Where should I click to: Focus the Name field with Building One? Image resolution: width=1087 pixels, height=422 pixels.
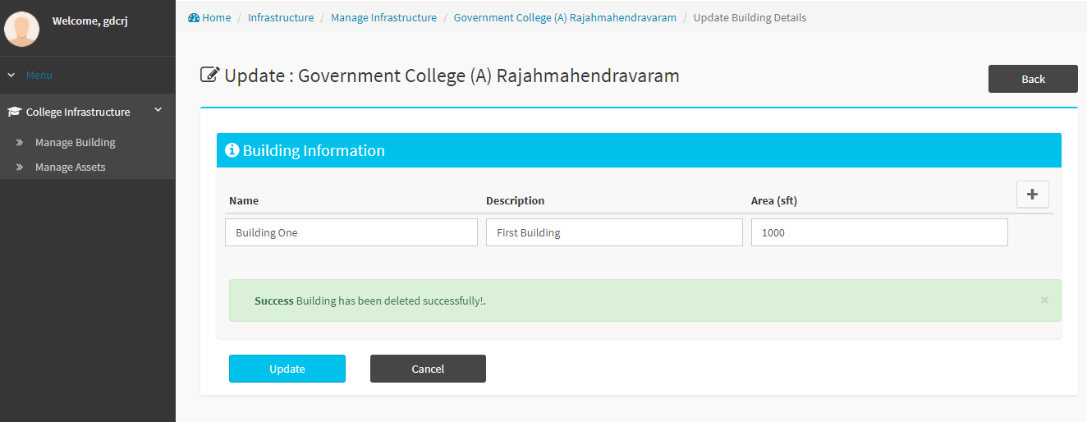pos(351,232)
